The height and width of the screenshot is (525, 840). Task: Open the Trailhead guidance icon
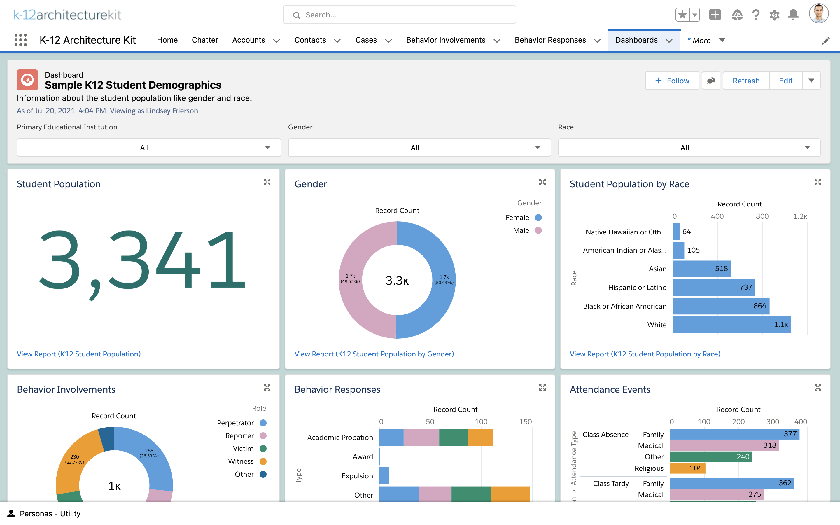[738, 15]
